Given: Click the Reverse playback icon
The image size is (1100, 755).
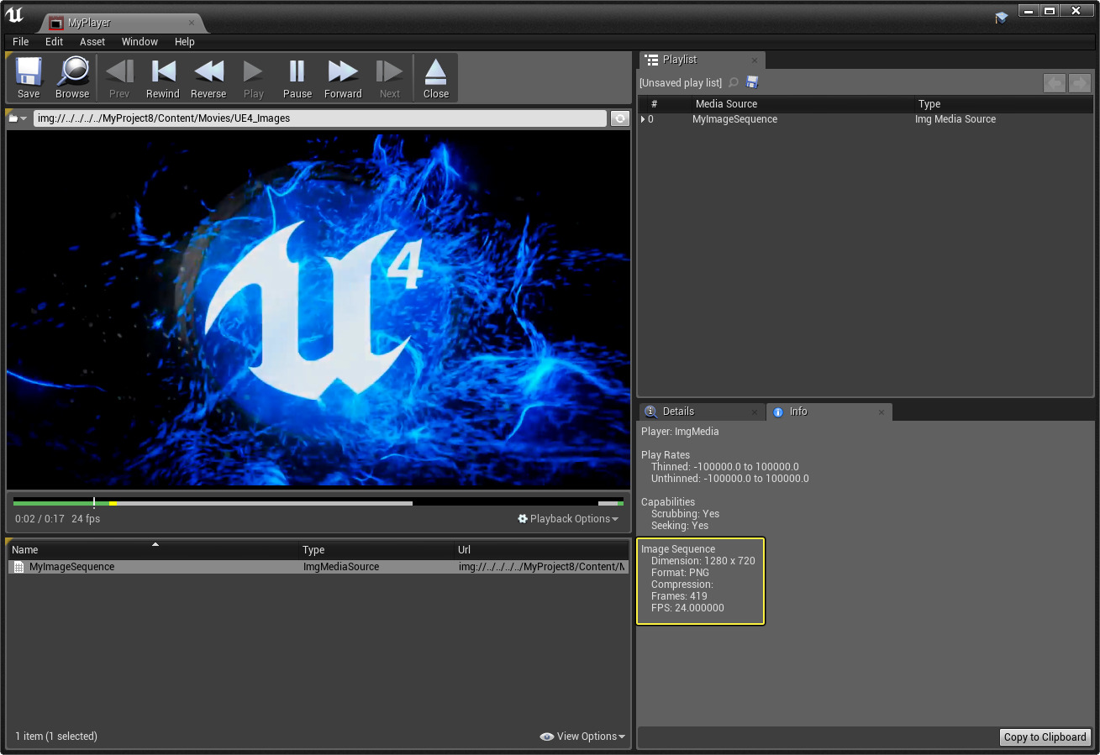Looking at the screenshot, I should 208,77.
